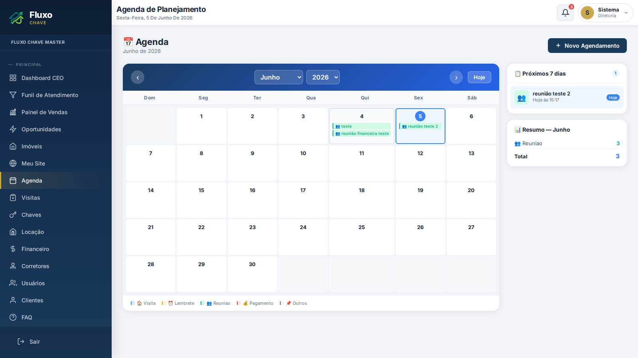Image resolution: width=638 pixels, height=358 pixels.
Task: Open the 'teste' event on day 4
Action: pos(362,126)
